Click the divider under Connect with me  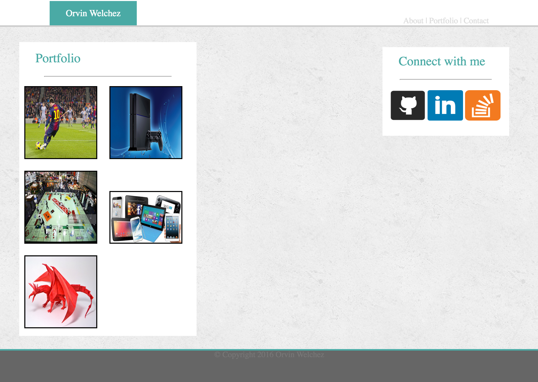[x=446, y=79]
